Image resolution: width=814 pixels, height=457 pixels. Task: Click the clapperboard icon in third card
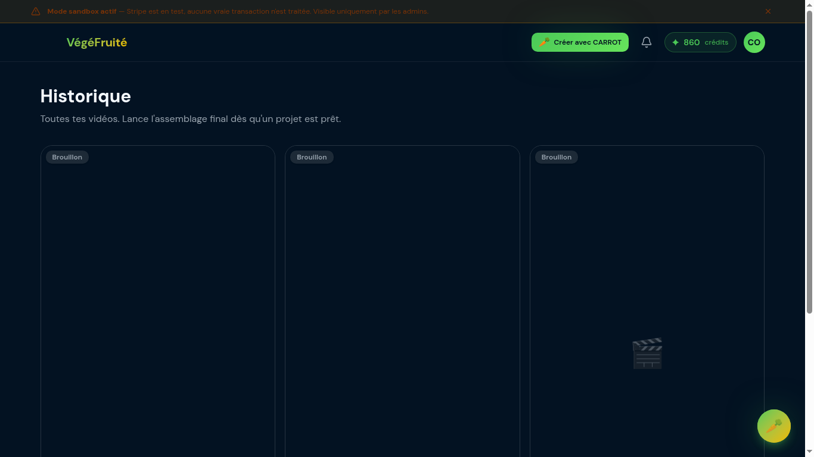coord(647,353)
